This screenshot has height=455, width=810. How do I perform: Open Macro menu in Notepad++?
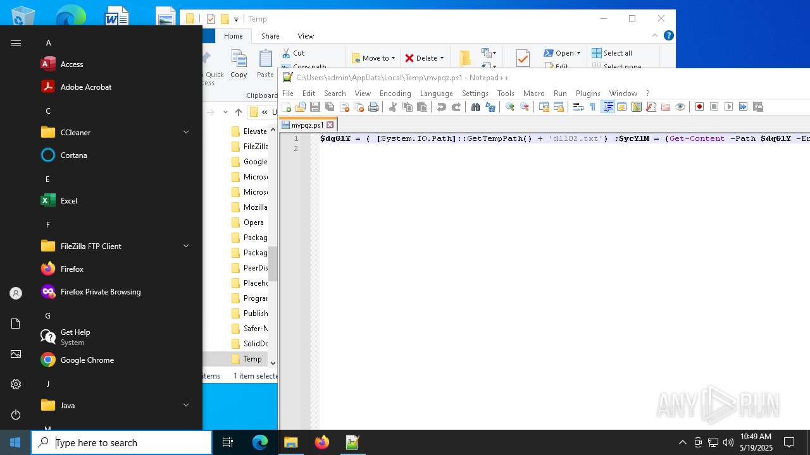(533, 93)
